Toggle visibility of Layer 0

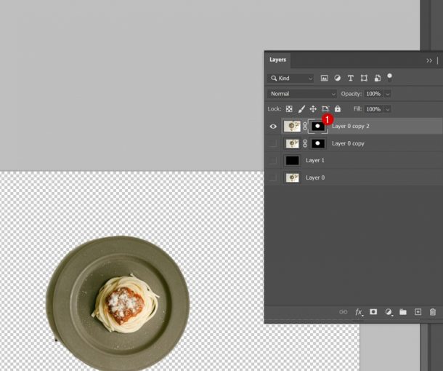pyautogui.click(x=273, y=177)
